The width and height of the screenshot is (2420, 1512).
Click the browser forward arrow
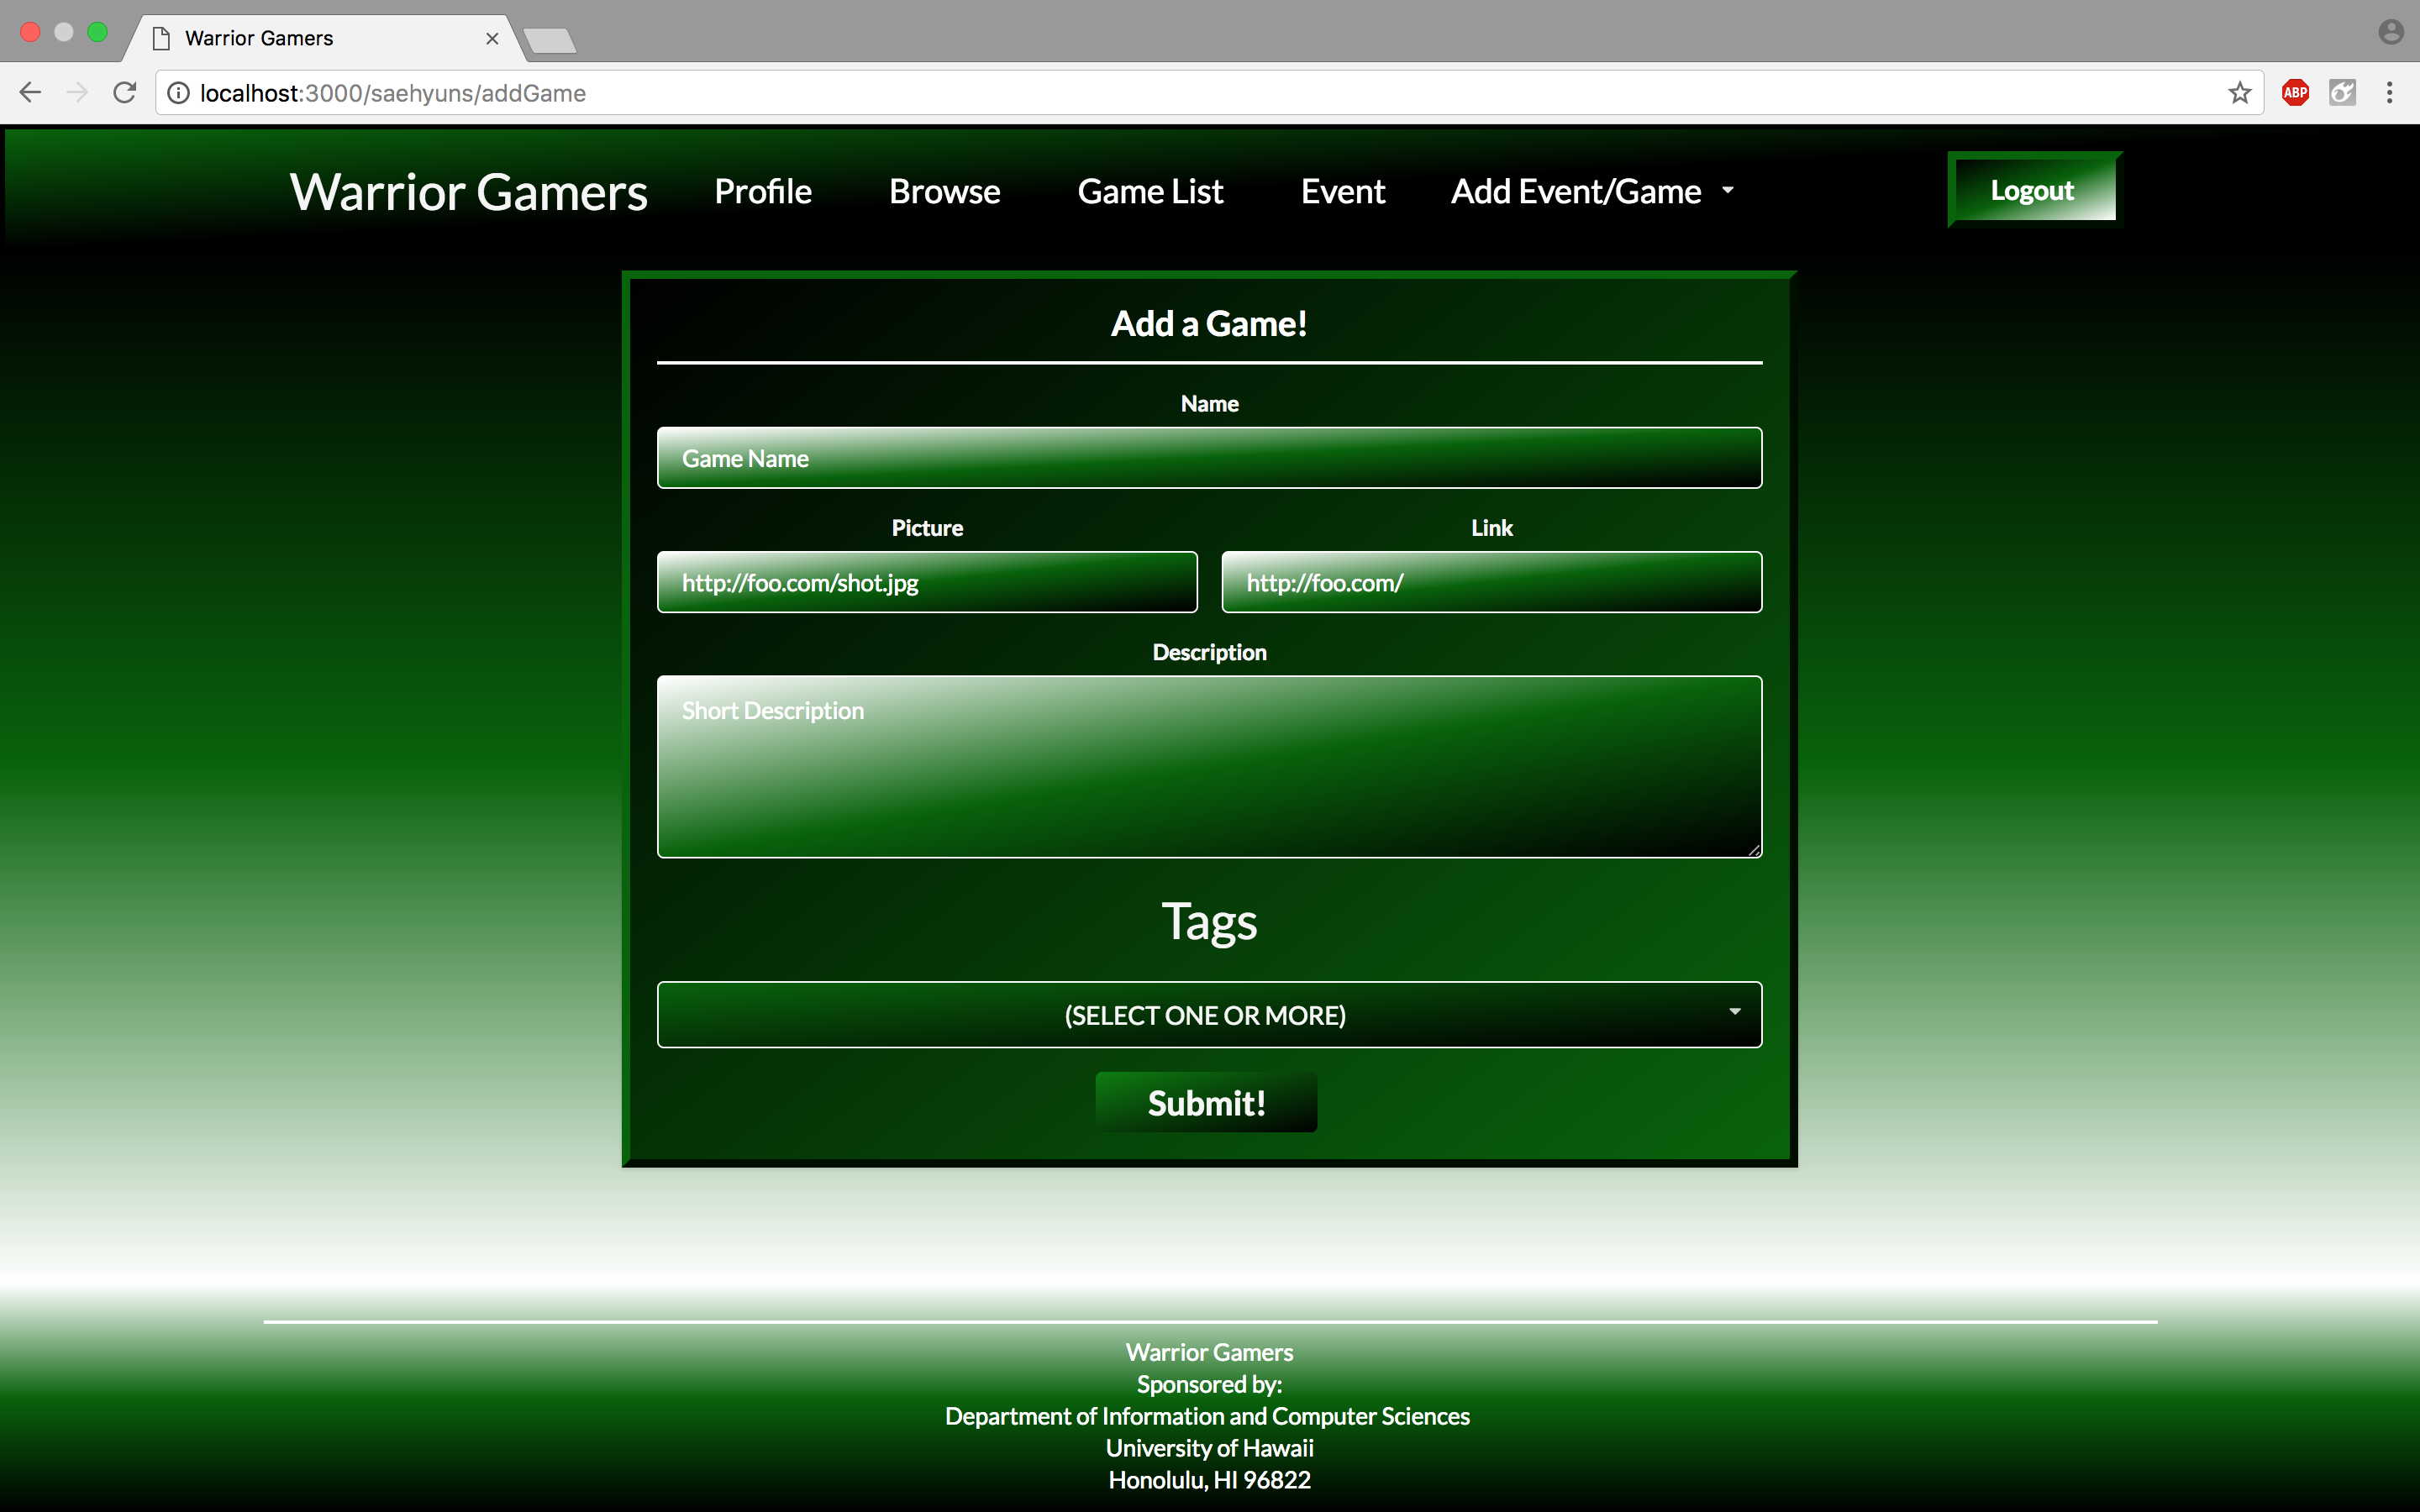tap(77, 93)
